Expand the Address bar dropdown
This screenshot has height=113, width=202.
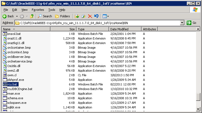click(182, 23)
